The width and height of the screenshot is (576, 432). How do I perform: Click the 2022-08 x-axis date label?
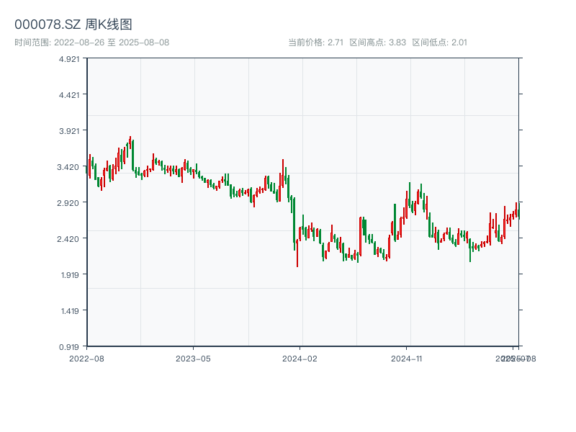tap(86, 358)
